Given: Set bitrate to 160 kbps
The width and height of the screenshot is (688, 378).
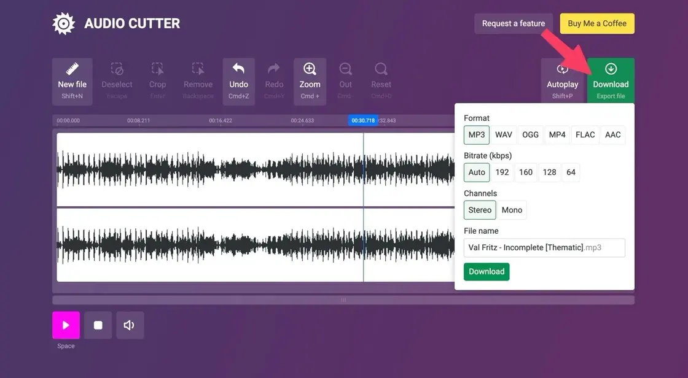Looking at the screenshot, I should [x=526, y=172].
